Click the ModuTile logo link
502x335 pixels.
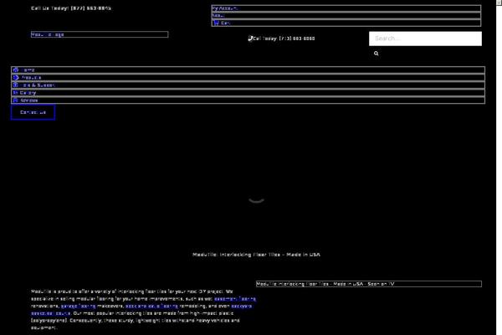coord(100,34)
